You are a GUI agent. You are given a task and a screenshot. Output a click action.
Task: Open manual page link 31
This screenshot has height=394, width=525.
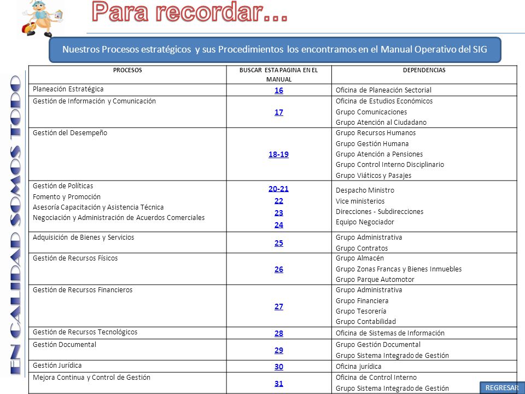click(x=278, y=384)
